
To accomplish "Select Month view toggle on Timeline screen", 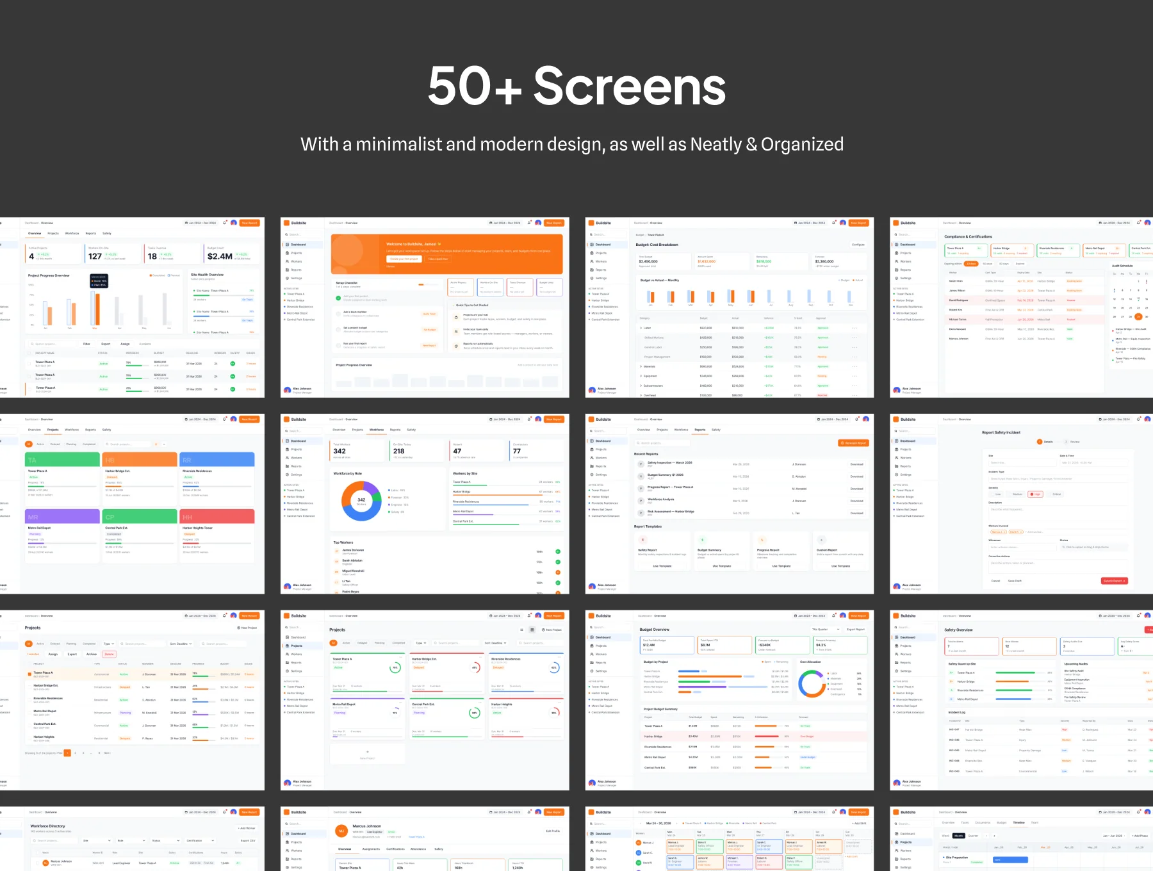I will pyautogui.click(x=958, y=836).
